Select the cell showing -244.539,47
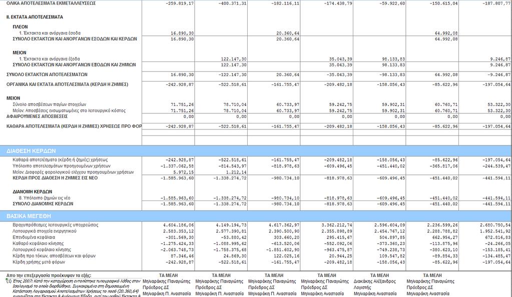512x297 pixels. [x=496, y=166]
